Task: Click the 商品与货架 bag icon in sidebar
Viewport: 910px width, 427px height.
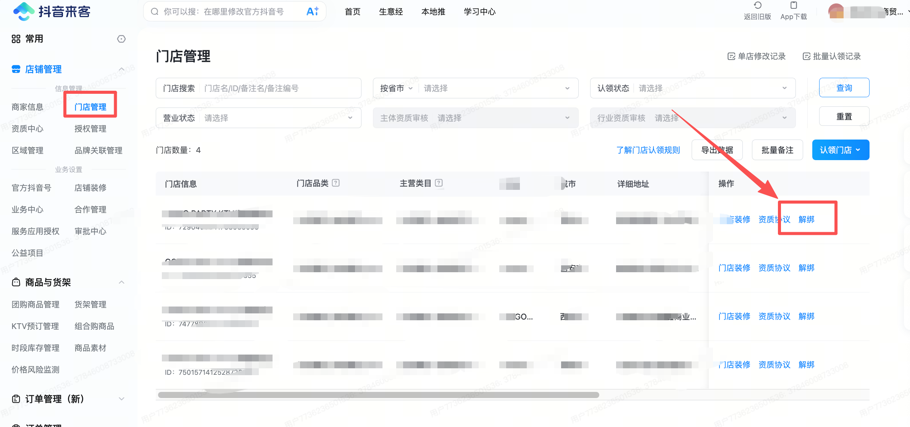Action: [15, 282]
